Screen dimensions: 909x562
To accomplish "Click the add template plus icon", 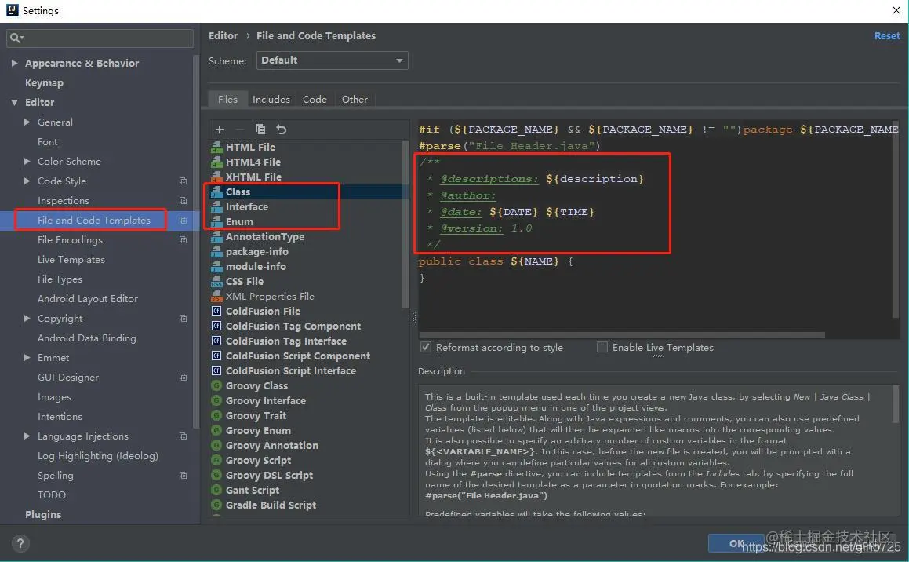I will [x=219, y=130].
